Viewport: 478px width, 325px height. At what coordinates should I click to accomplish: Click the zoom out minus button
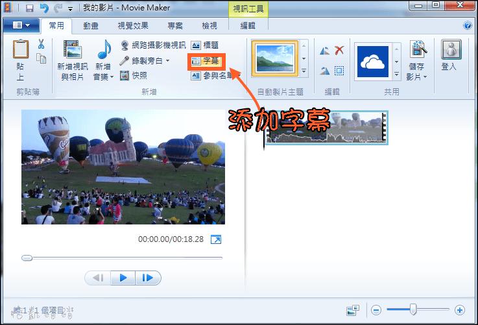[376, 310]
